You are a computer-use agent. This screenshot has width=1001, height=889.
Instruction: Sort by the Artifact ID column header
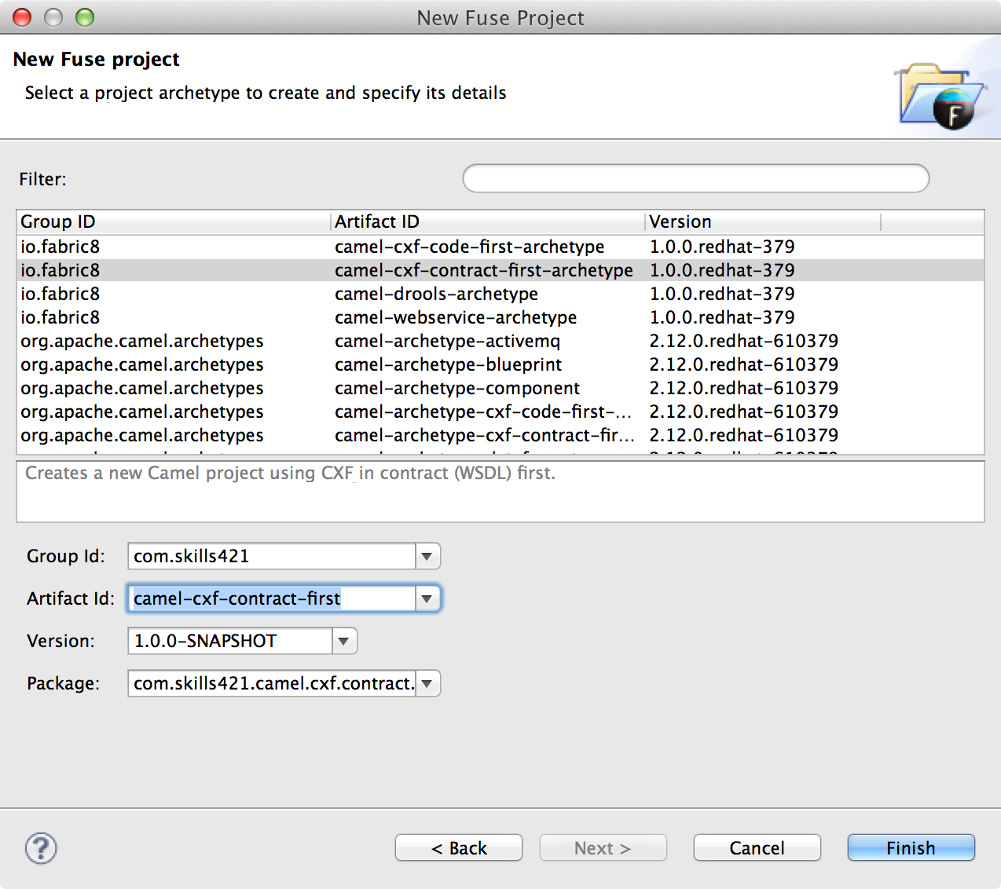tap(487, 222)
